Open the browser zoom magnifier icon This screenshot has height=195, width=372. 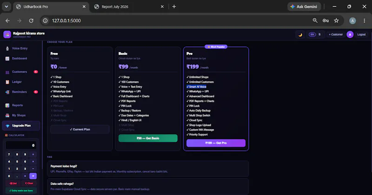(315, 20)
